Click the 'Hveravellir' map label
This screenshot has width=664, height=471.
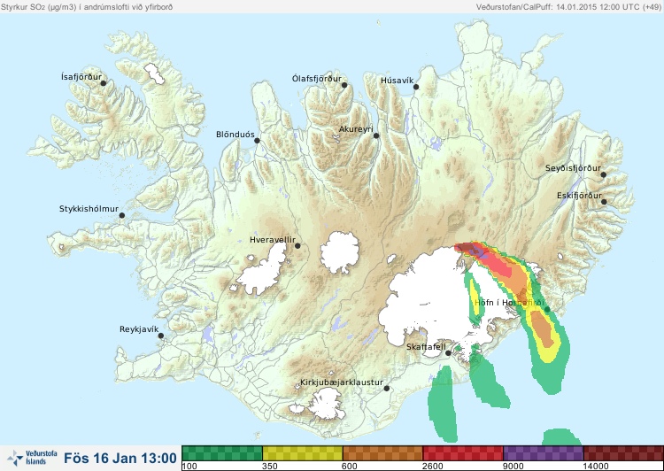(273, 240)
